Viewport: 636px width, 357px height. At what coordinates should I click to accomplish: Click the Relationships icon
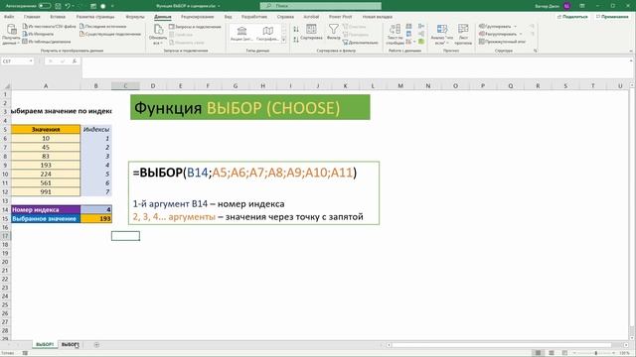tap(421, 34)
